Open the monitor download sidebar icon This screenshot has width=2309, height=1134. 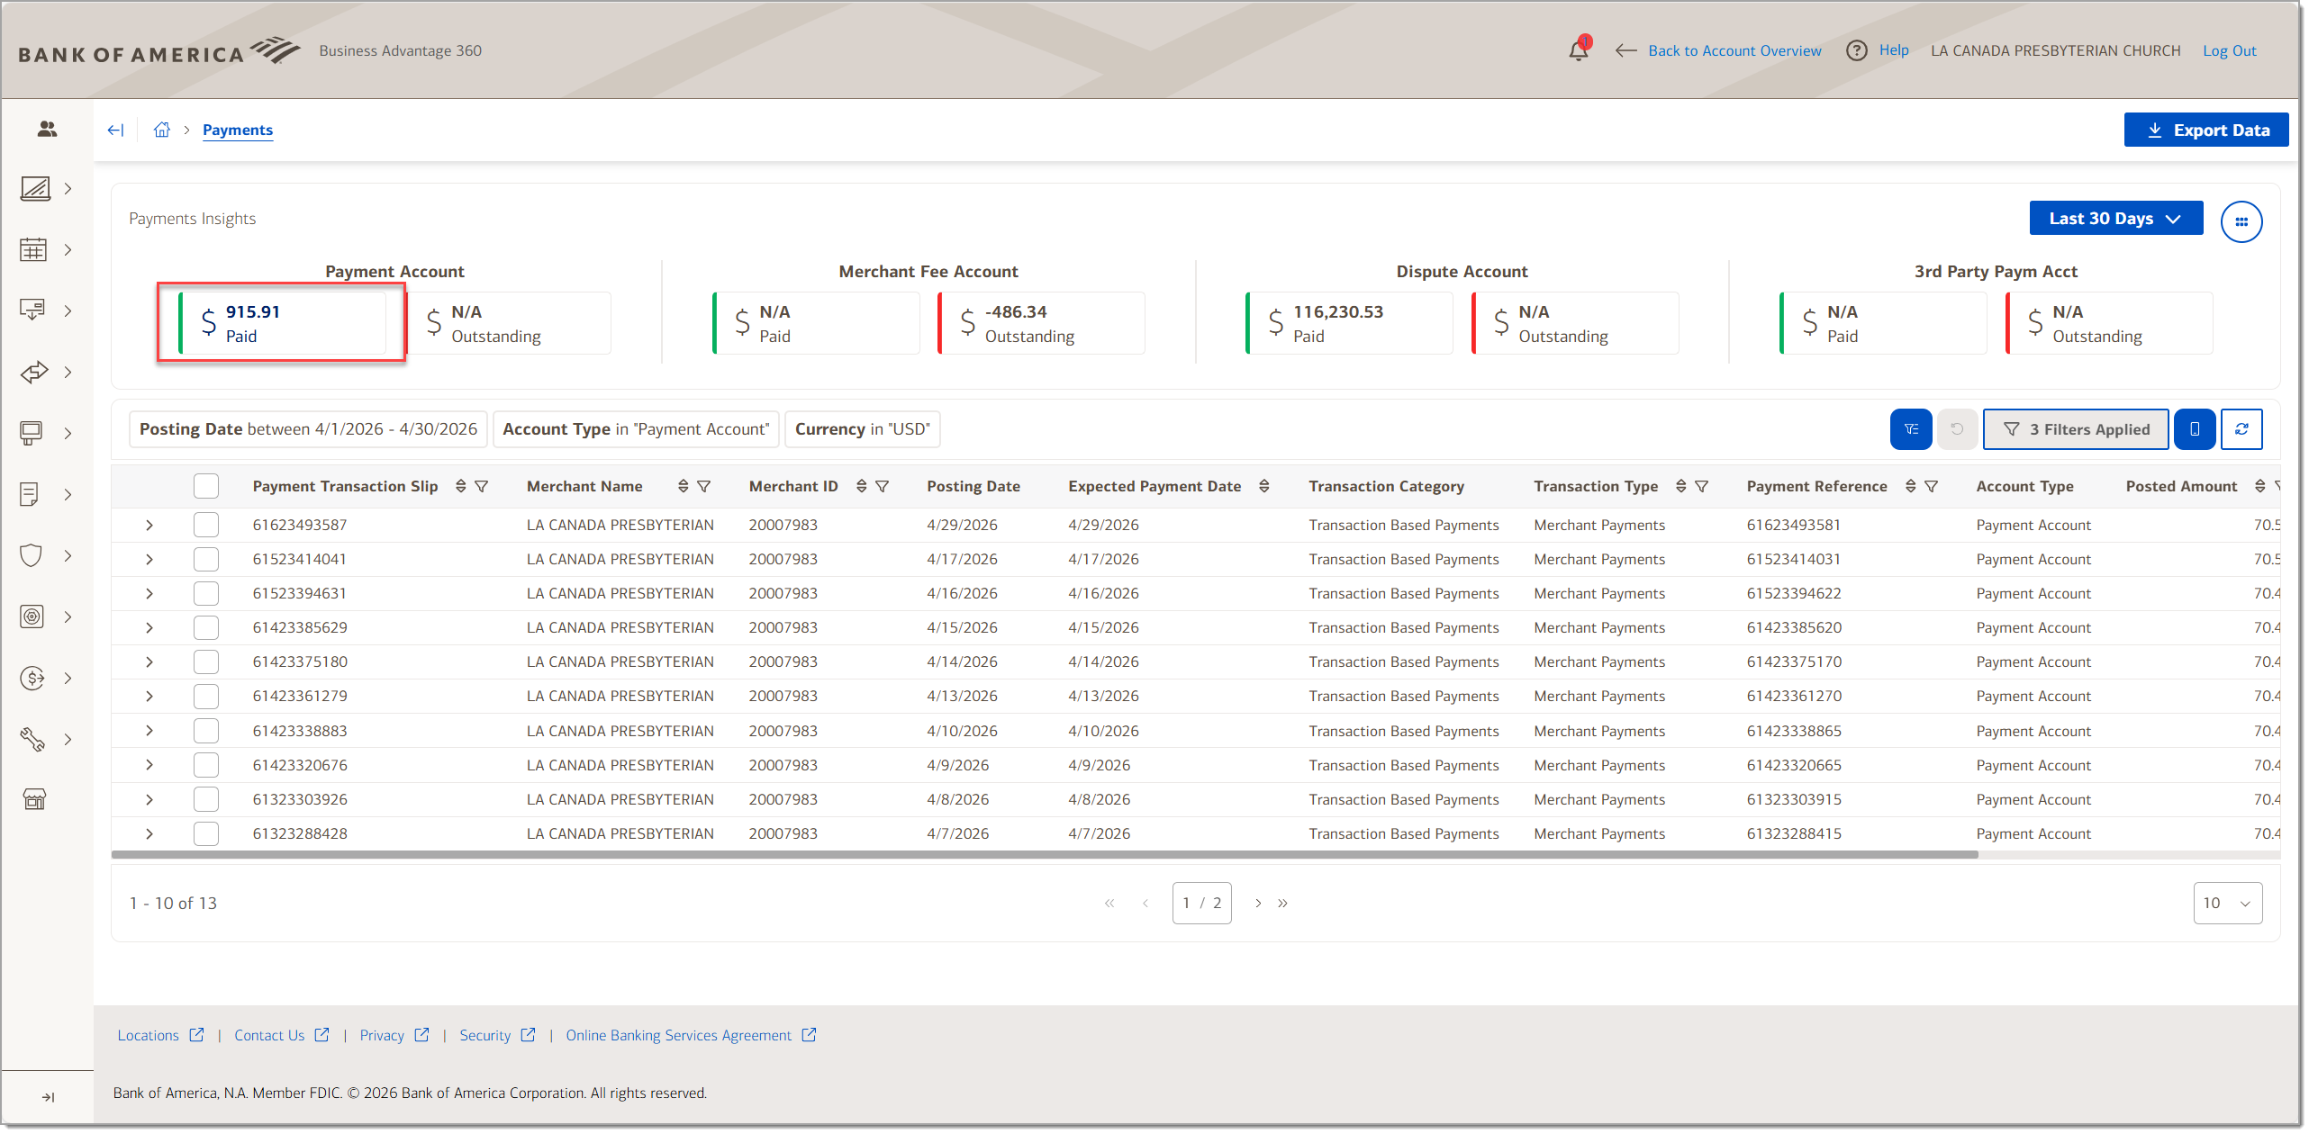click(x=32, y=310)
